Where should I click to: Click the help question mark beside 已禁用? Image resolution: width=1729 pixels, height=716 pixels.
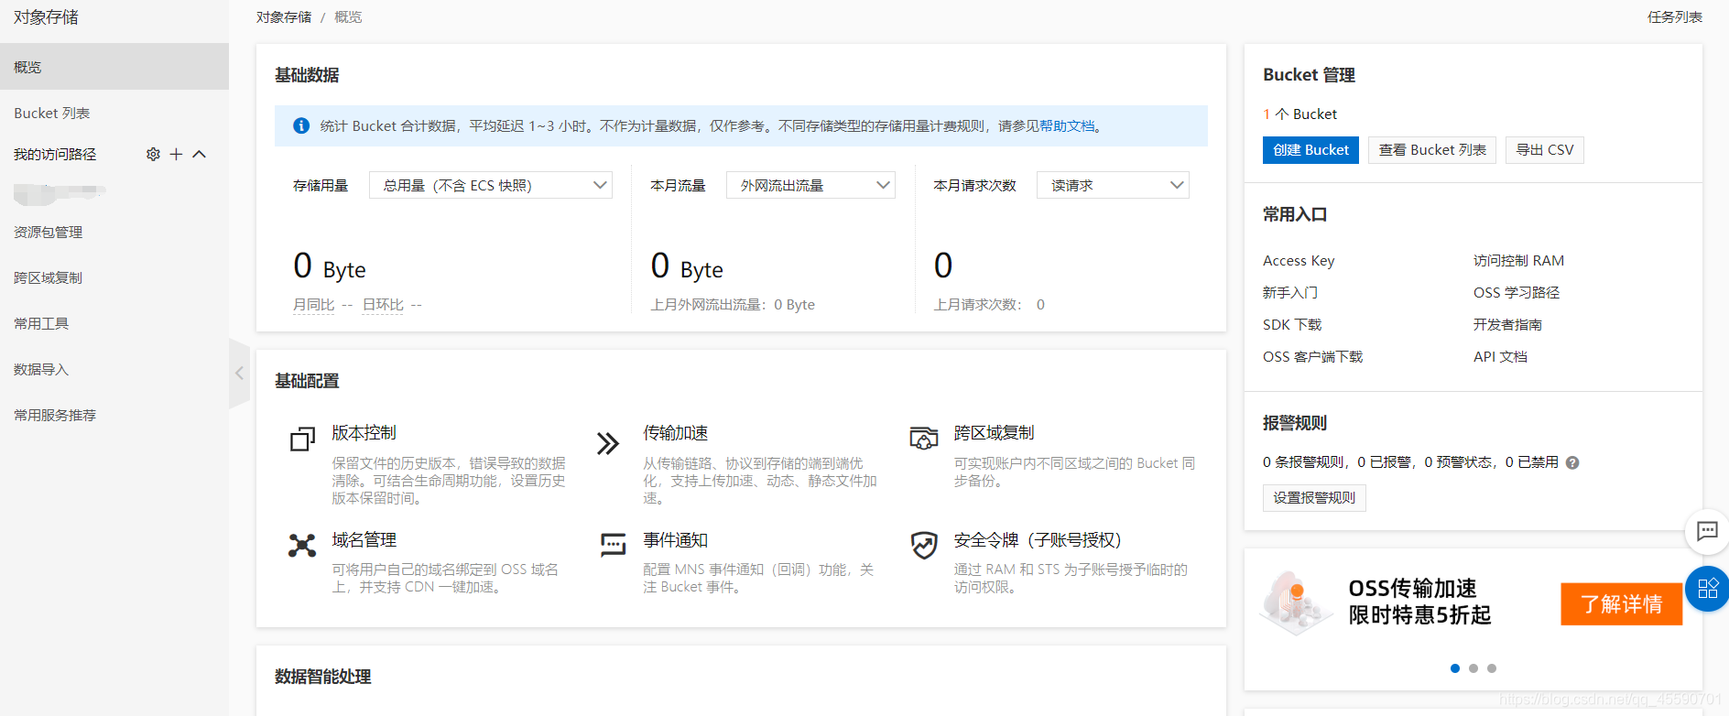[x=1572, y=462]
